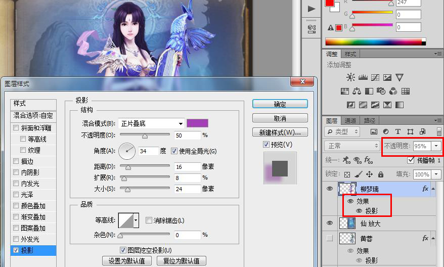Lock image pixels brush icon
This screenshot has height=267, width=444.
point(358,174)
